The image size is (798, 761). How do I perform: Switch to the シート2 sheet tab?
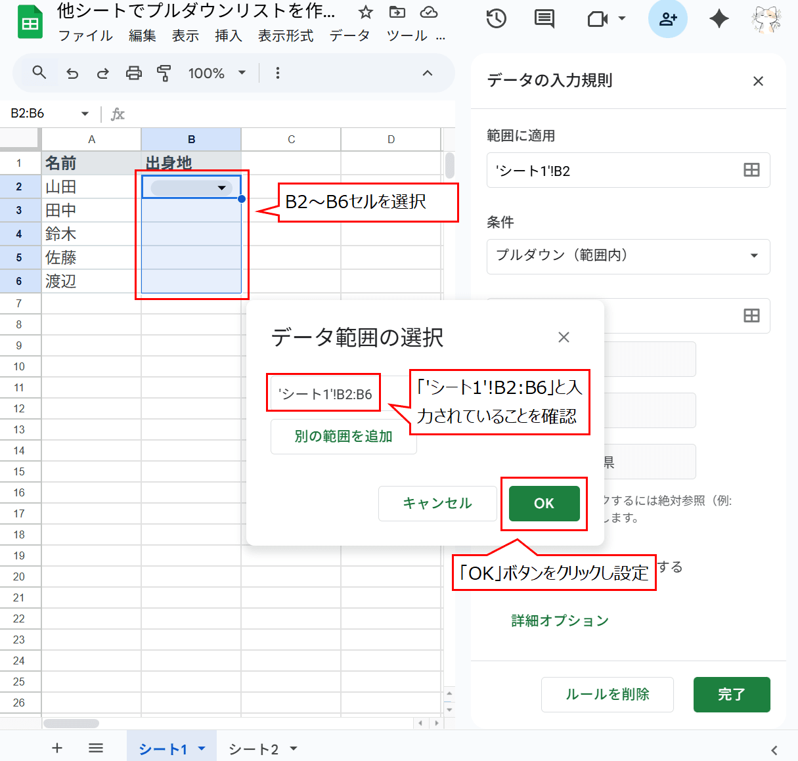click(x=254, y=748)
